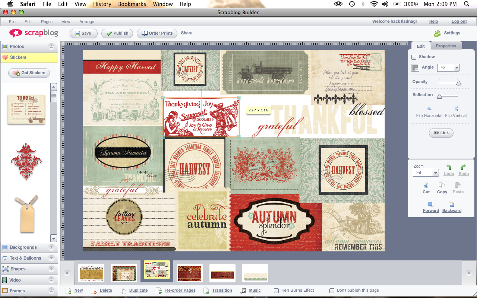Screen dimensions: 477x298
Task: Click the Cut scissors icon
Action: pos(426,185)
